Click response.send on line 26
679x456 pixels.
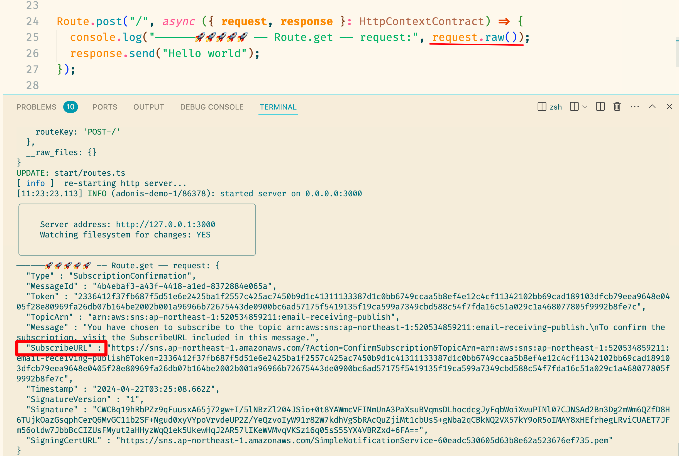tap(113, 53)
